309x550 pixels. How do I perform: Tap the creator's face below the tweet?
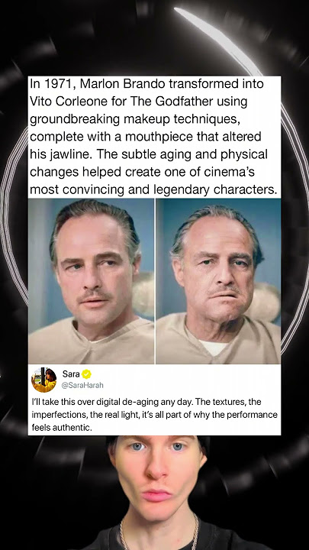pos(156,477)
